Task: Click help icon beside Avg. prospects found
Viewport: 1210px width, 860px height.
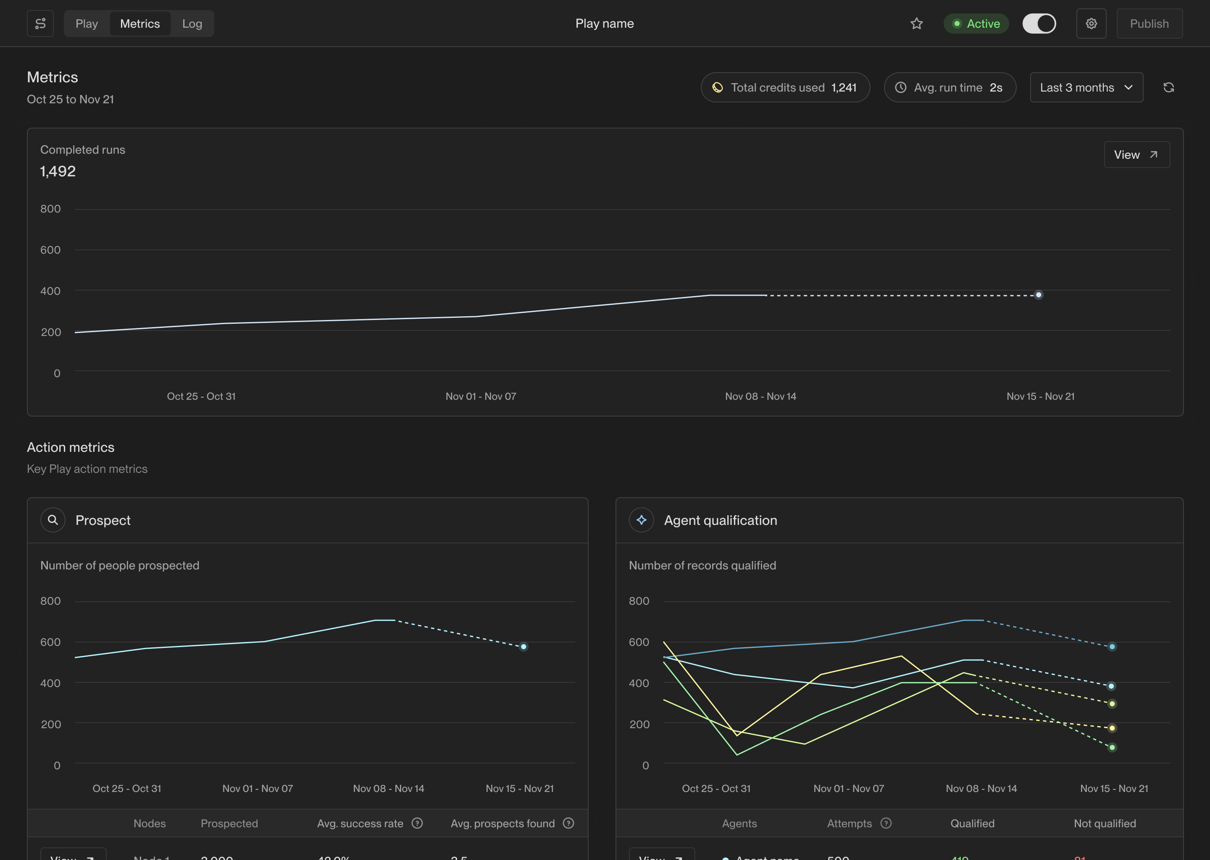Action: [568, 823]
